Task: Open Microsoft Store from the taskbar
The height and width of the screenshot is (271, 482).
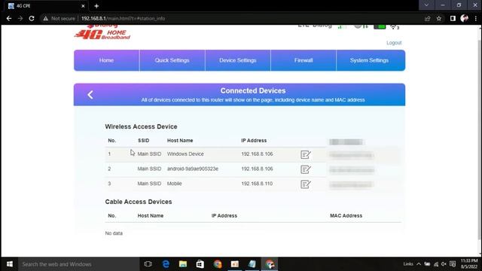Action: (200, 264)
